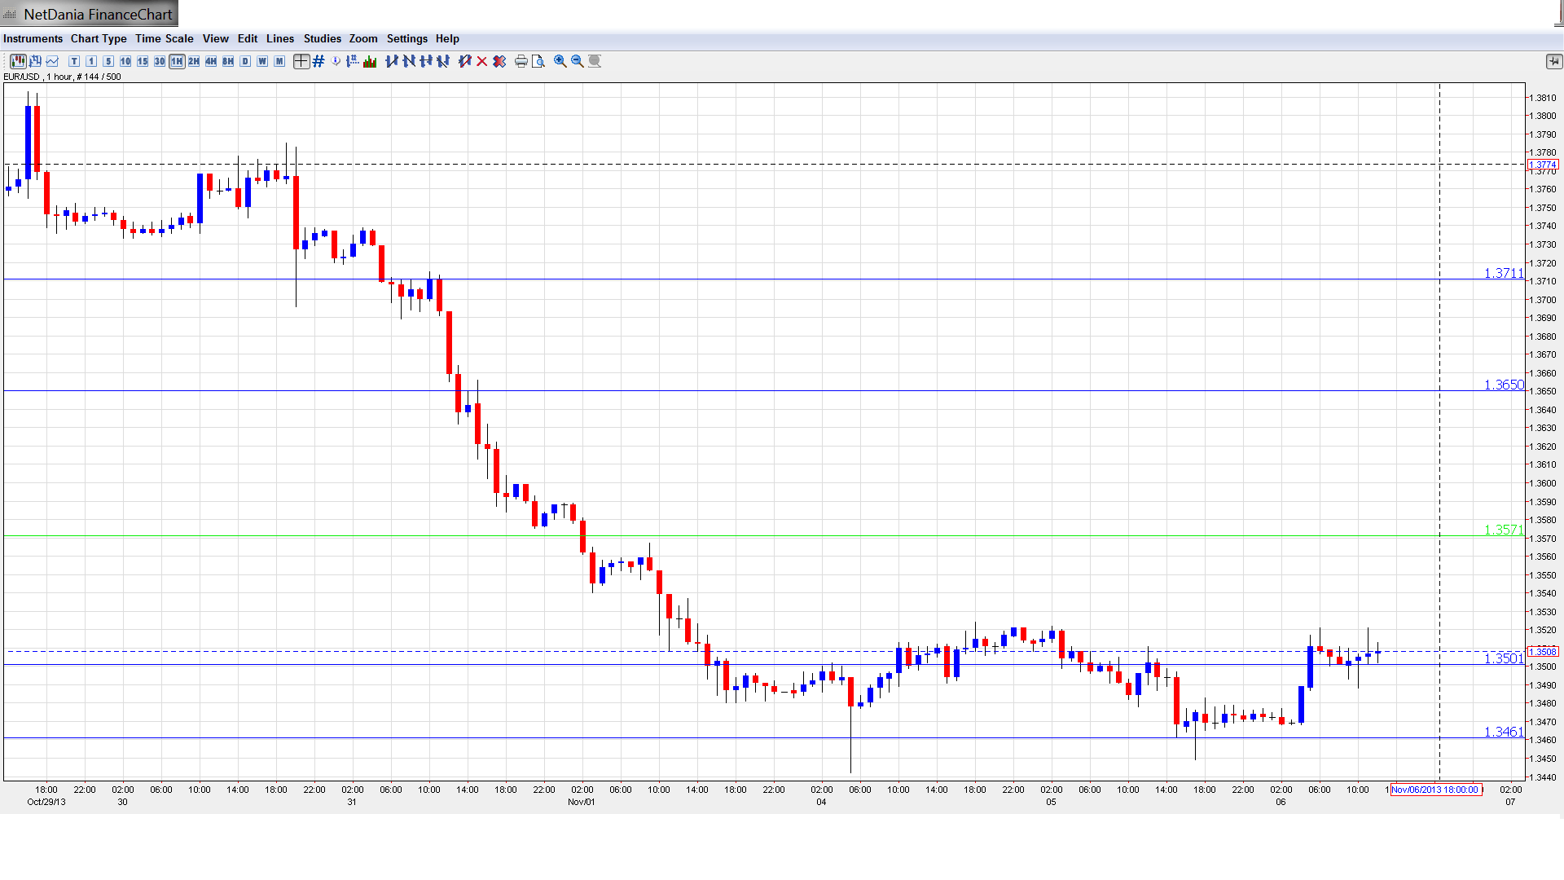Open Chart Type menu

coord(99,38)
